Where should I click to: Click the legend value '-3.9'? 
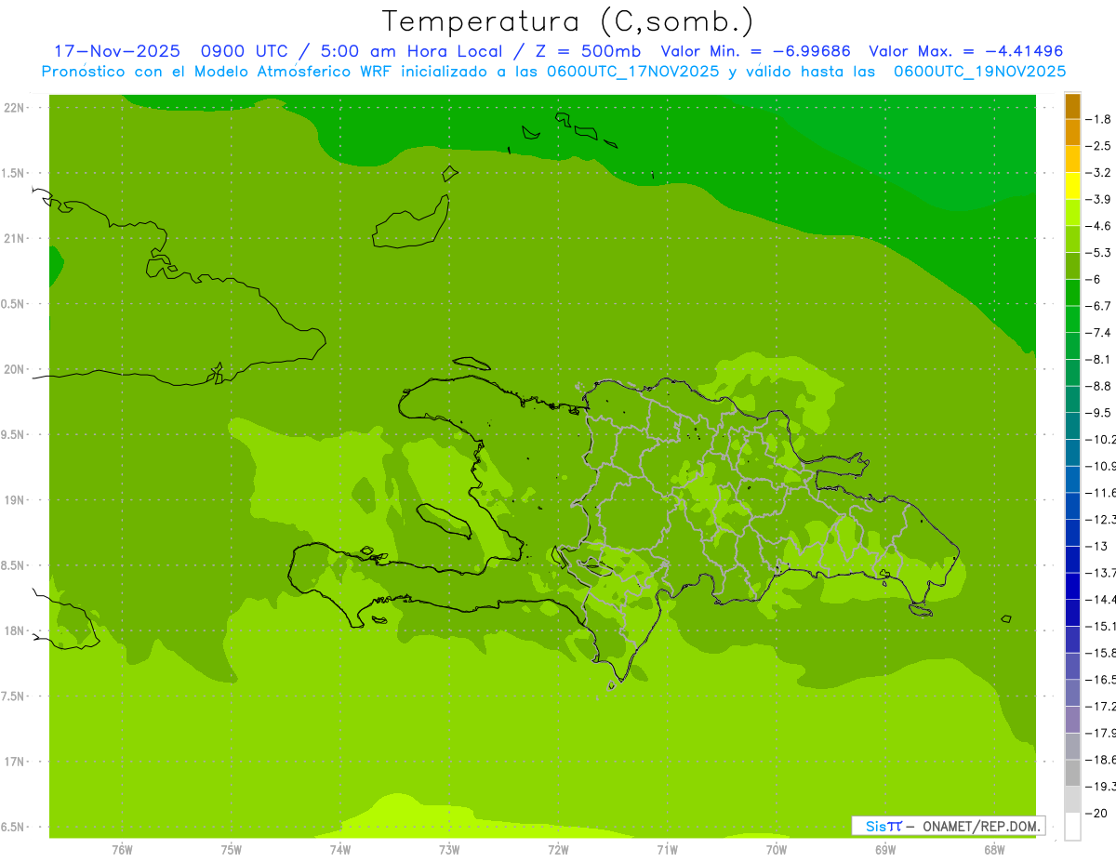pos(1098,199)
